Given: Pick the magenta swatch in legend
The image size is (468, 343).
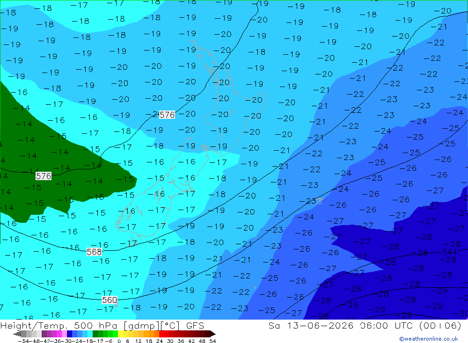Looking at the screenshot, I should pos(59,334).
